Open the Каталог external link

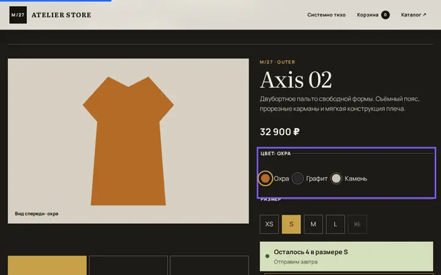[413, 15]
